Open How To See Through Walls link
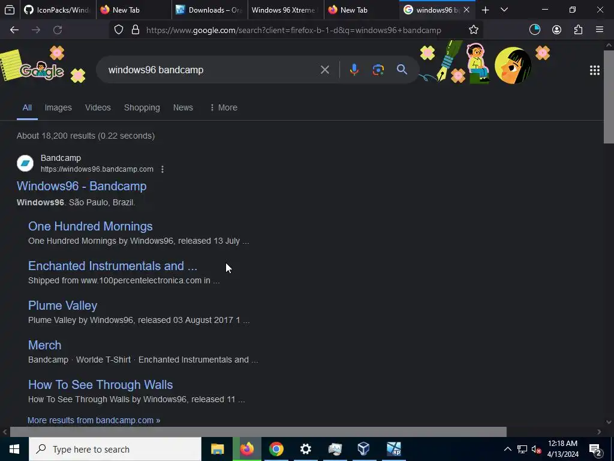 coord(100,385)
